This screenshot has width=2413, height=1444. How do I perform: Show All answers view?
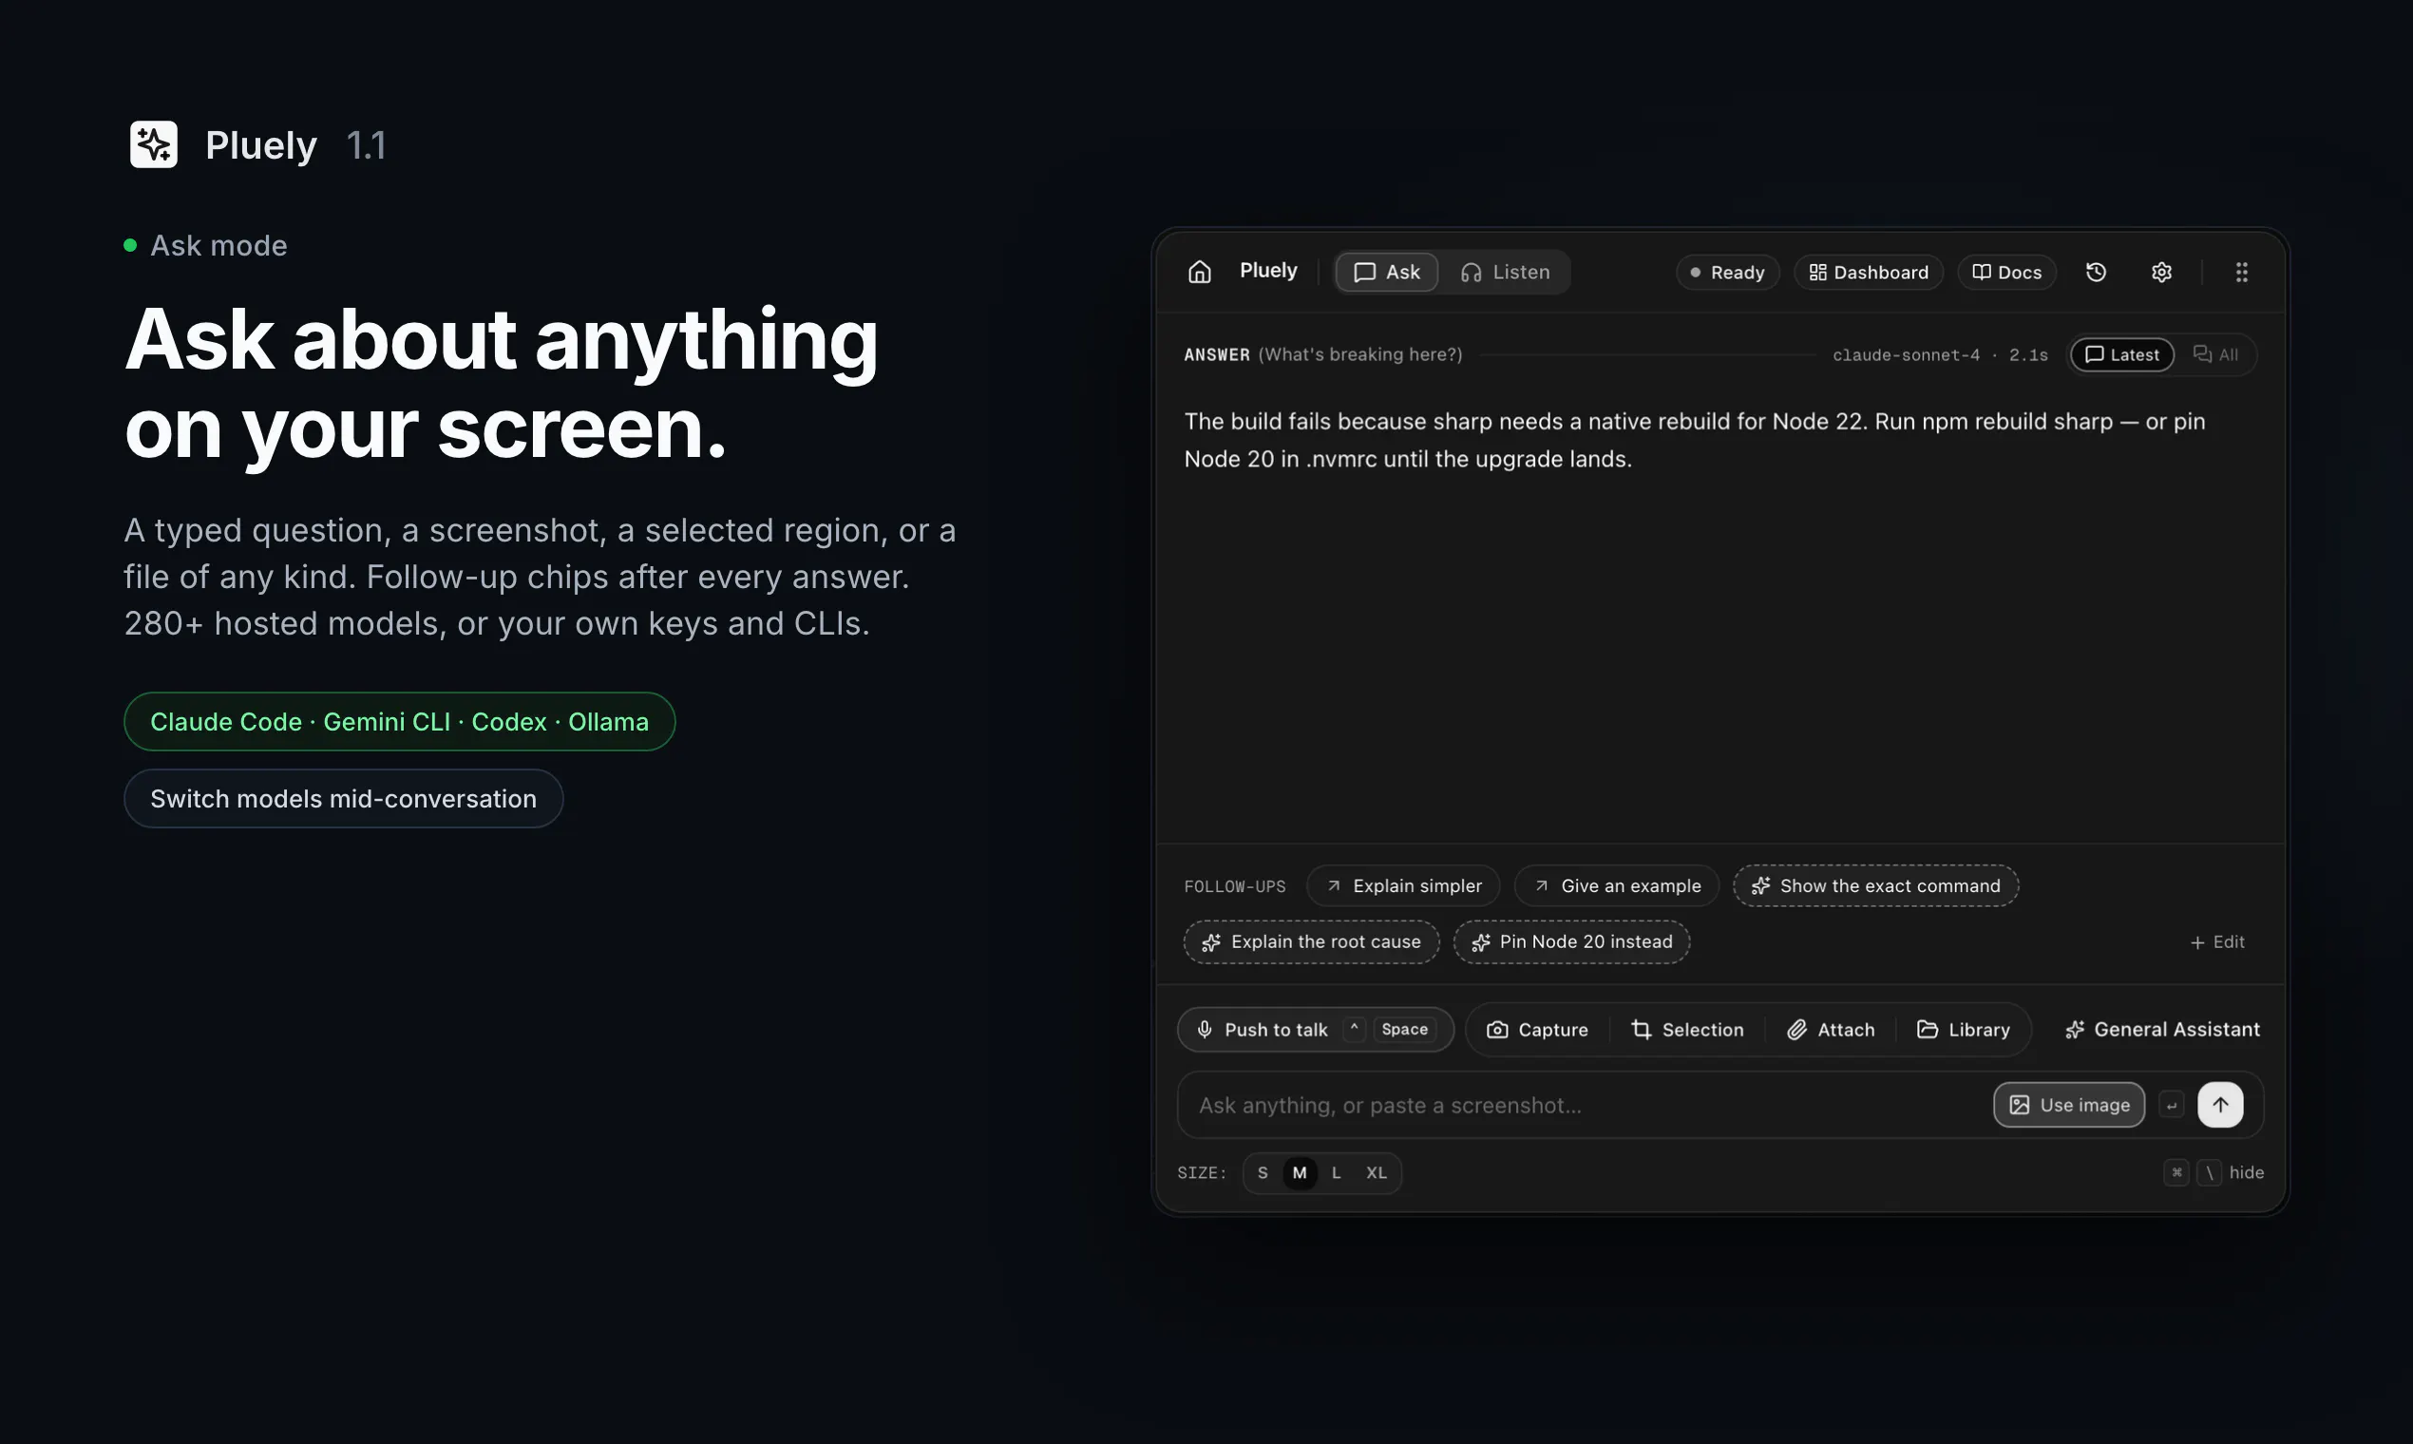[x=2215, y=355]
